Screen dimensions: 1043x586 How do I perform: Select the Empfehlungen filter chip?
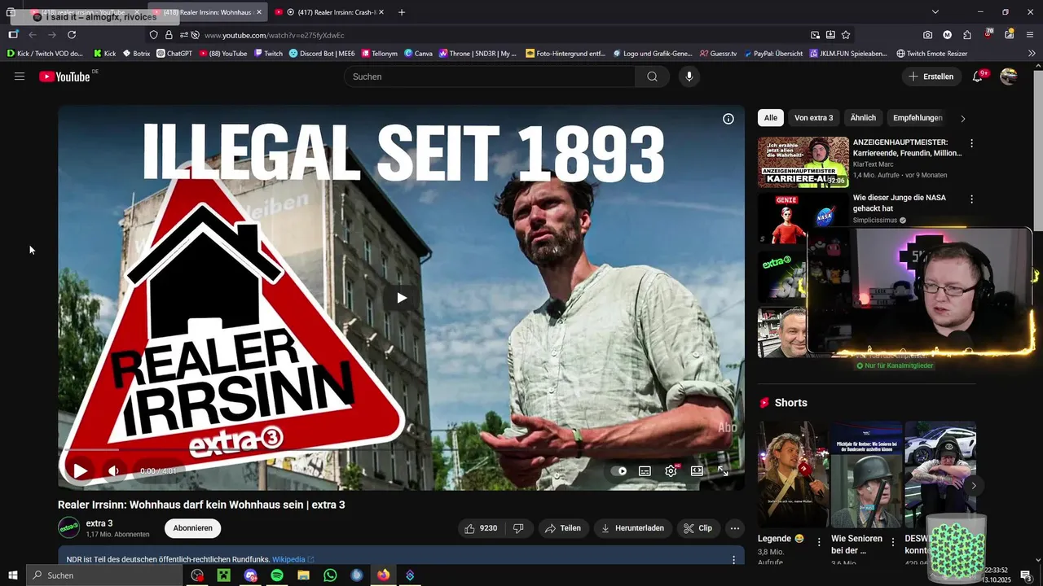click(918, 118)
